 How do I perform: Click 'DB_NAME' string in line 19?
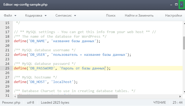pos(37,41)
